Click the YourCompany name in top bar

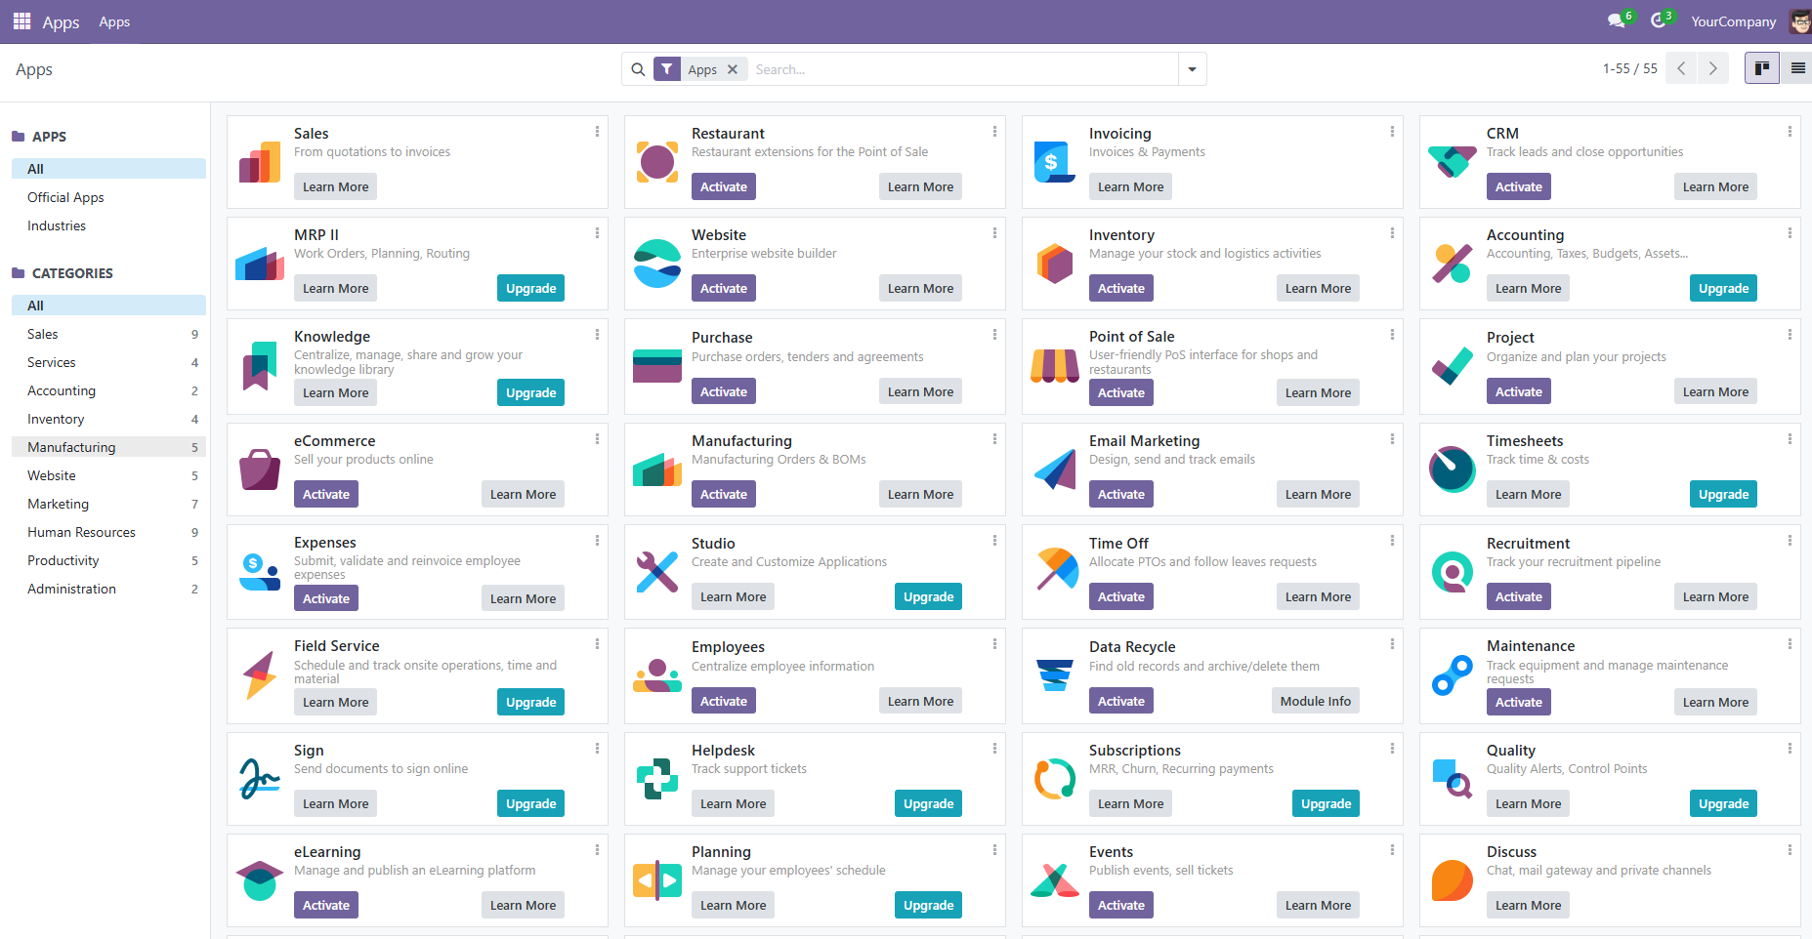coord(1734,21)
